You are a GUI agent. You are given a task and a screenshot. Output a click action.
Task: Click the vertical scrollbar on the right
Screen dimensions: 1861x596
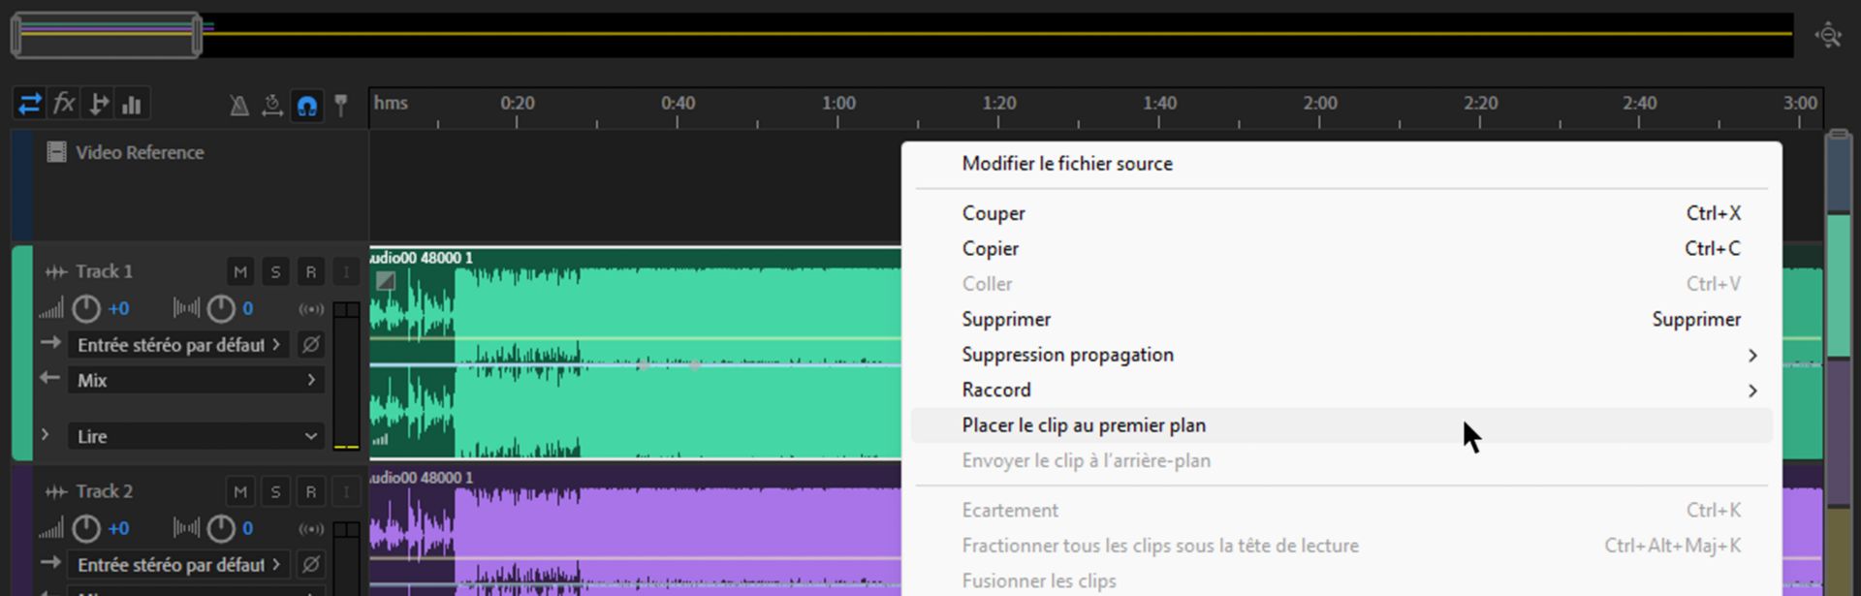(x=1838, y=363)
